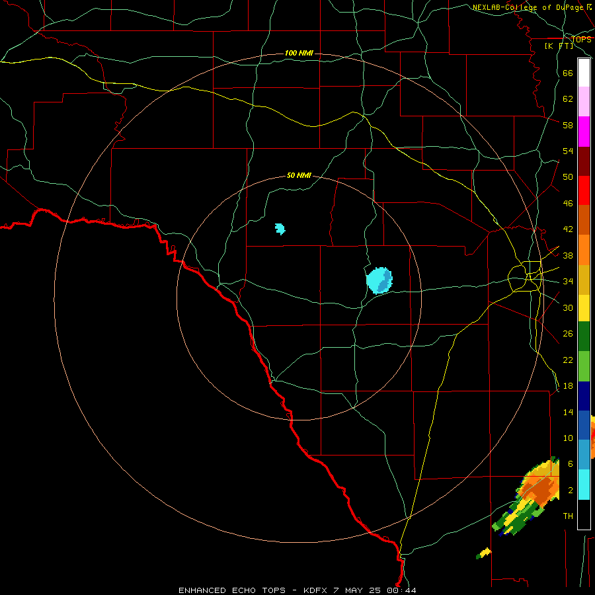This screenshot has height=595, width=595.
Task: Click the dark red (maroon) legend swatch
Action: (x=584, y=161)
